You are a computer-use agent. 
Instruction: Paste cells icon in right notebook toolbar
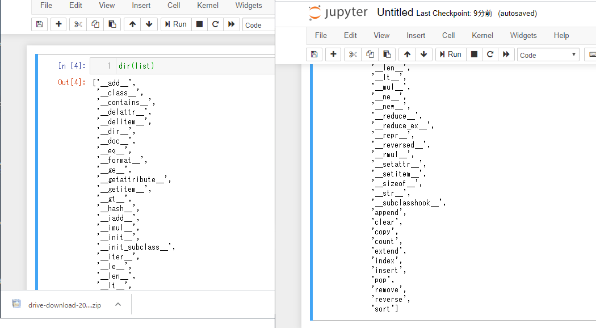coord(387,54)
